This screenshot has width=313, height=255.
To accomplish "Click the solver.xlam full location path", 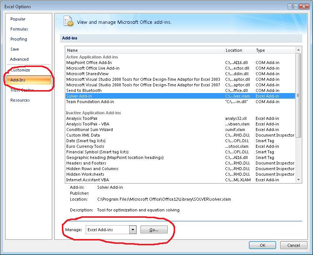I will (164, 199).
